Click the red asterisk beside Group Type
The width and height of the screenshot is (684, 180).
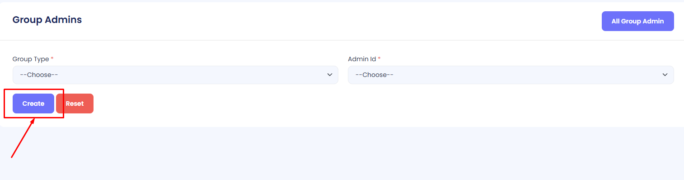pyautogui.click(x=52, y=59)
